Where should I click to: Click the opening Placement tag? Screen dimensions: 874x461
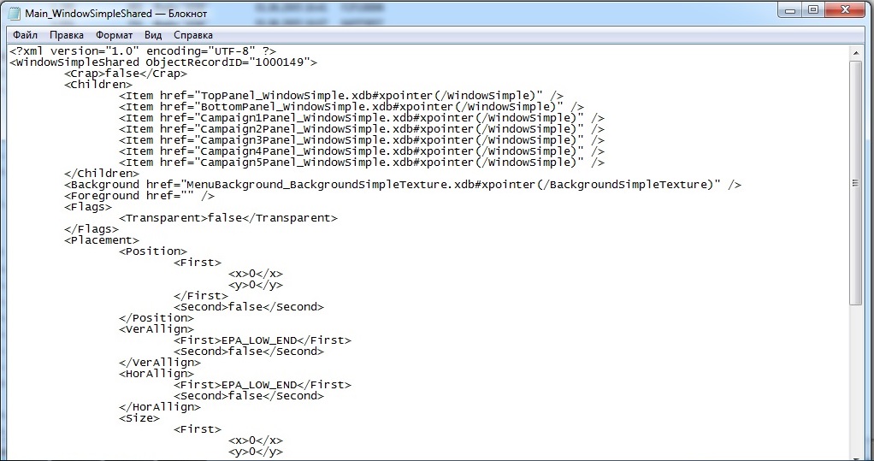(102, 240)
